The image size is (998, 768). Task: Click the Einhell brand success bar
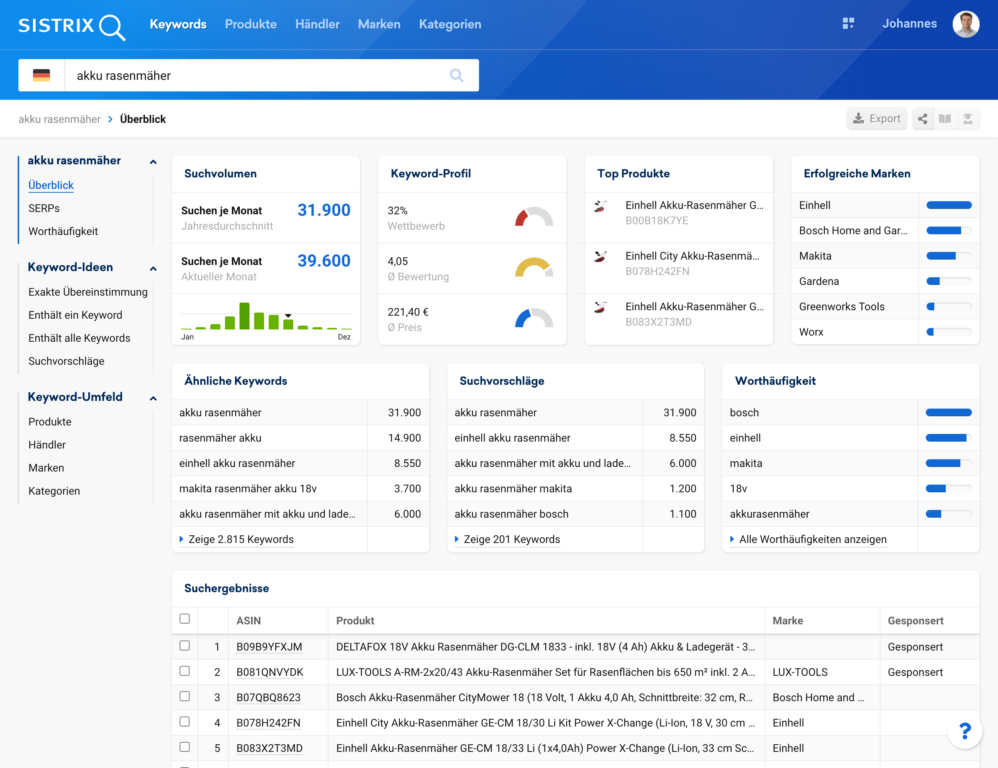(948, 205)
